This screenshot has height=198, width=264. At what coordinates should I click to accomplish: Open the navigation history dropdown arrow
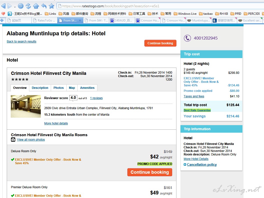coord(15,7)
